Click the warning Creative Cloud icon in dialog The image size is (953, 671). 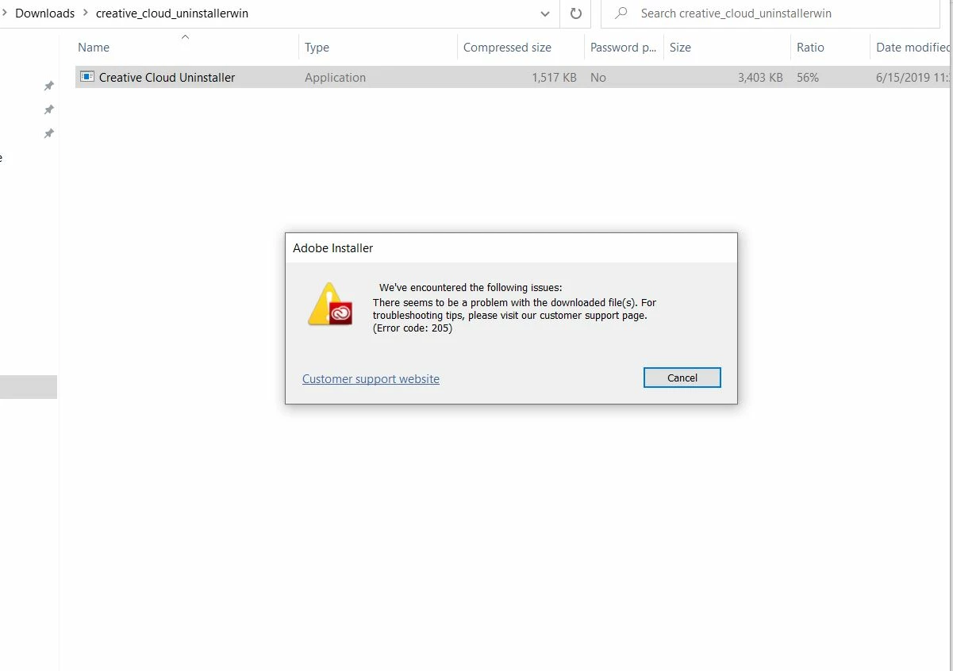coord(330,305)
